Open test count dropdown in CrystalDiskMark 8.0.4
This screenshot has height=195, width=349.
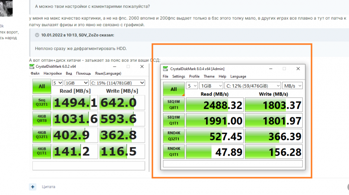click(192, 86)
